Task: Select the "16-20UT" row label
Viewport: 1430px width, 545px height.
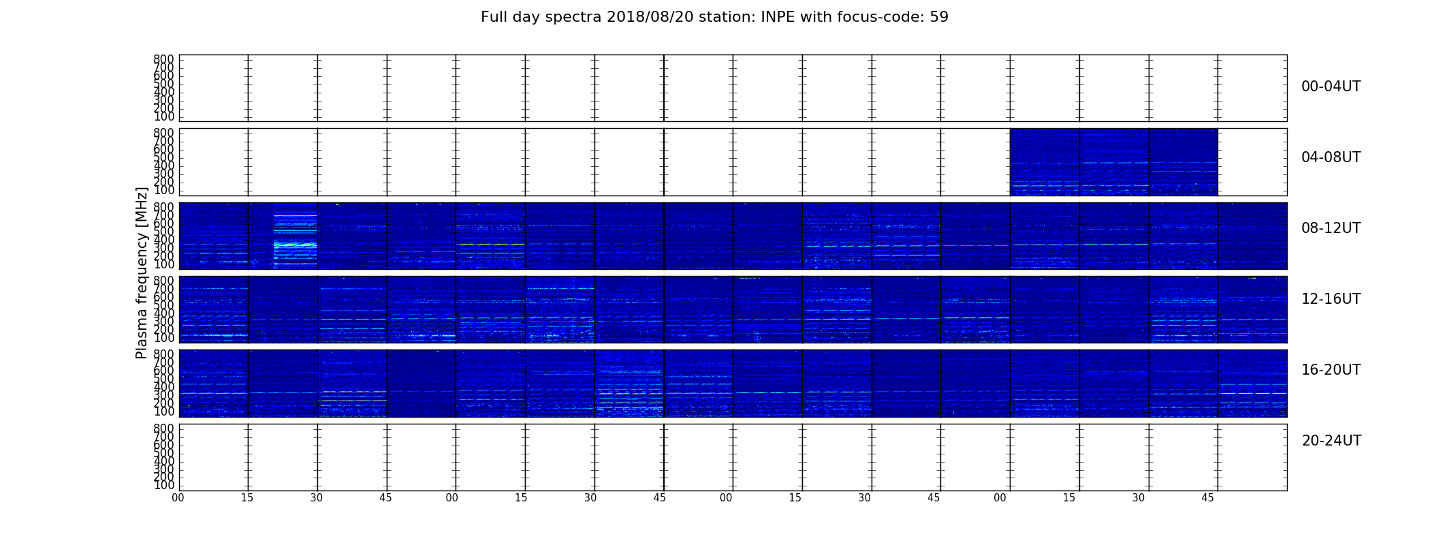Action: click(x=1331, y=370)
